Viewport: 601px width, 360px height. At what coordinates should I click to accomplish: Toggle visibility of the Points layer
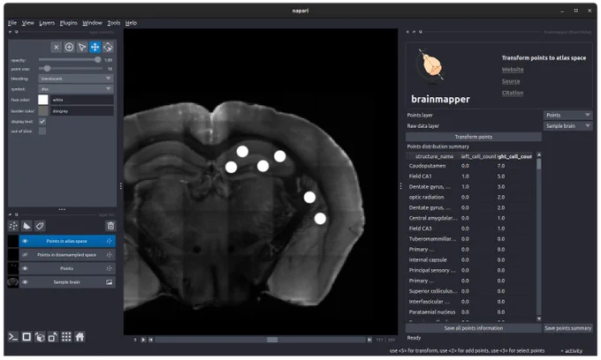click(x=25, y=268)
